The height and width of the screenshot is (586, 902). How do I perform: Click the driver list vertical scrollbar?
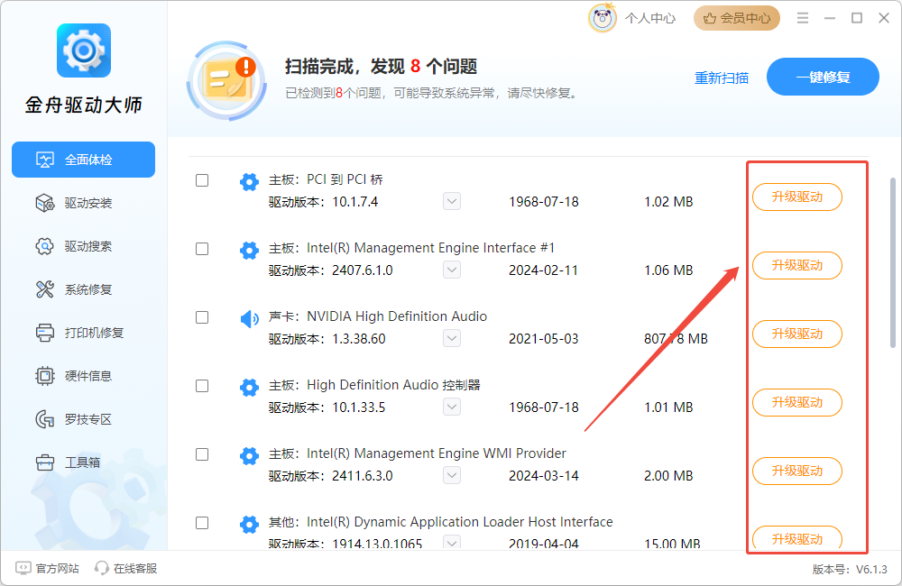[x=893, y=263]
